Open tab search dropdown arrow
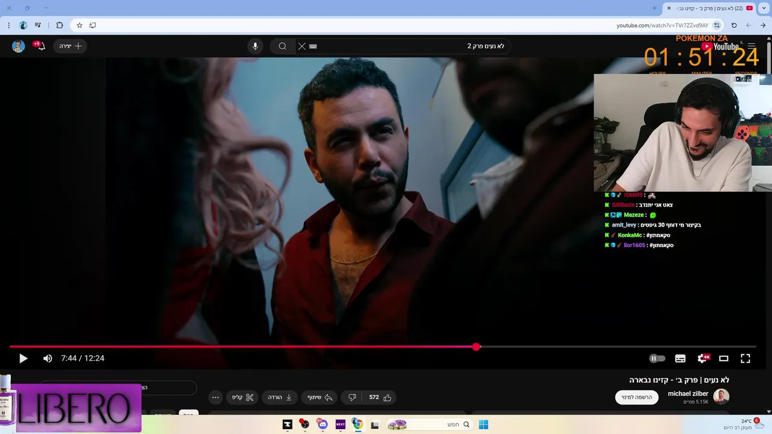772x434 pixels. click(x=764, y=8)
